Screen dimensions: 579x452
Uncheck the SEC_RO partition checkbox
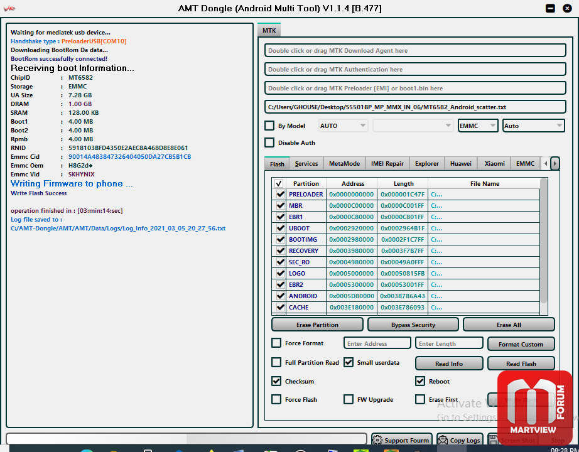(280, 262)
